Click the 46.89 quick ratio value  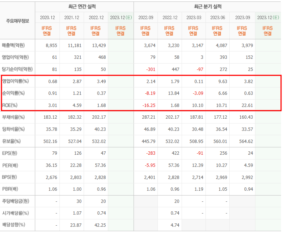click(150, 129)
